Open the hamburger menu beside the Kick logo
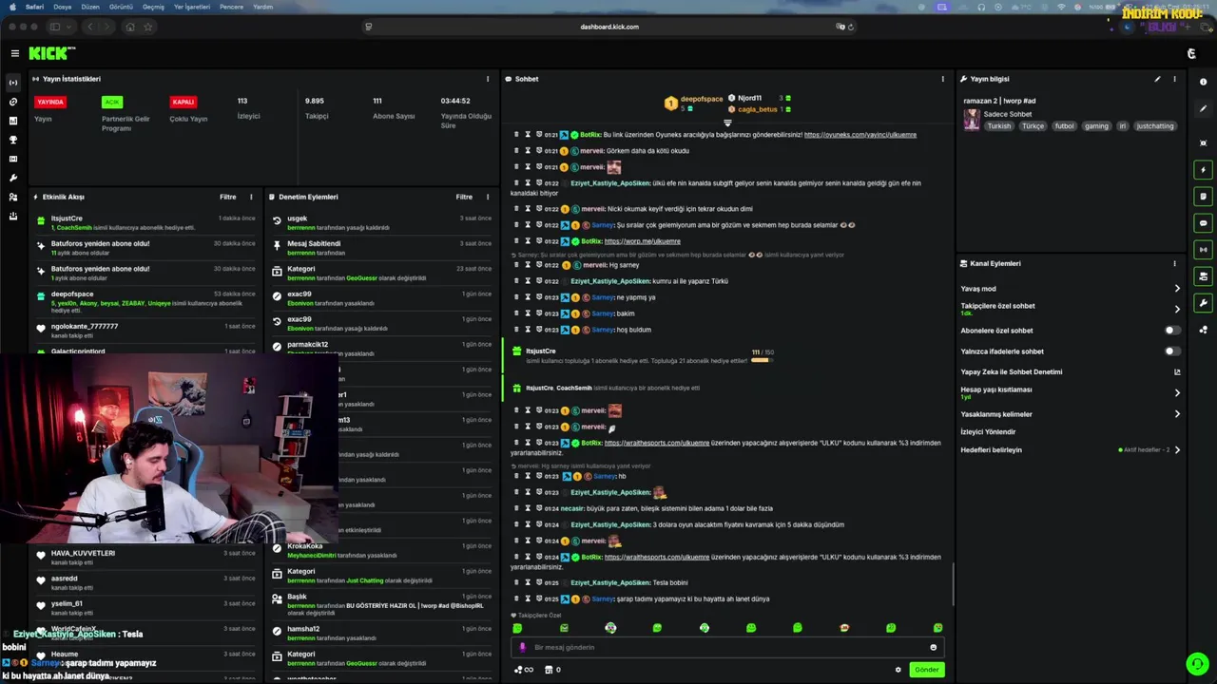The width and height of the screenshot is (1217, 684). (x=14, y=53)
